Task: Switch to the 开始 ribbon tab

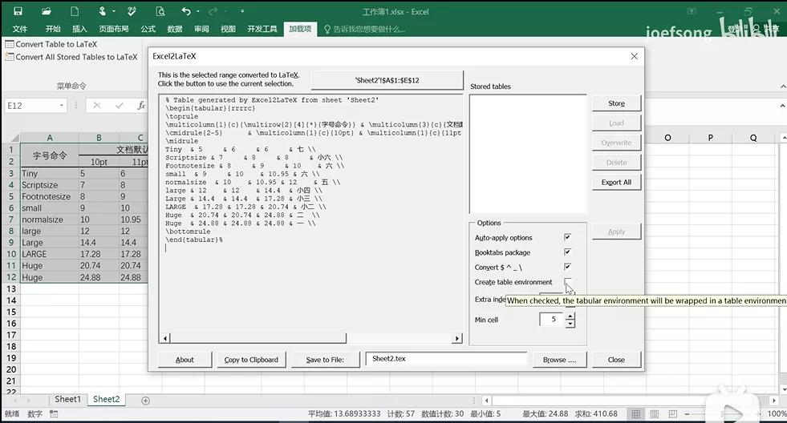Action: pos(53,29)
